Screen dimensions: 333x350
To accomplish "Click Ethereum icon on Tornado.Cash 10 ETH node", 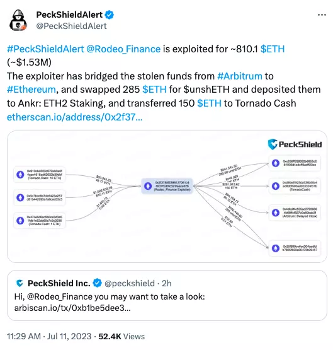I will click(x=20, y=175).
